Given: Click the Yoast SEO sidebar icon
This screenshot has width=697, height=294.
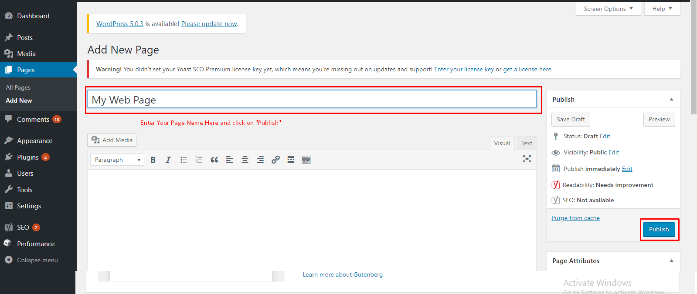Looking at the screenshot, I should [x=9, y=227].
